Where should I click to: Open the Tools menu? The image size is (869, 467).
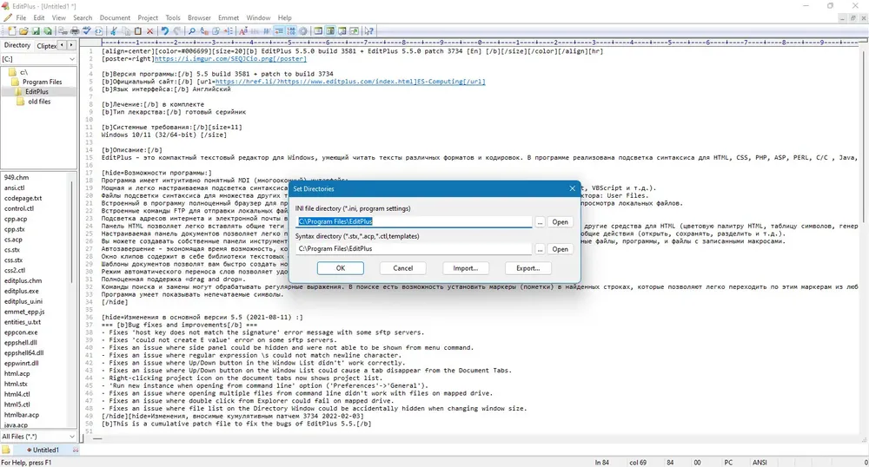point(173,17)
